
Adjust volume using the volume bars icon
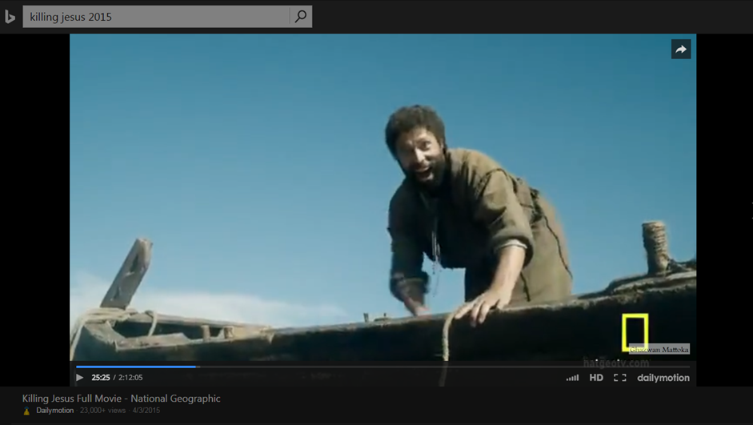click(572, 378)
